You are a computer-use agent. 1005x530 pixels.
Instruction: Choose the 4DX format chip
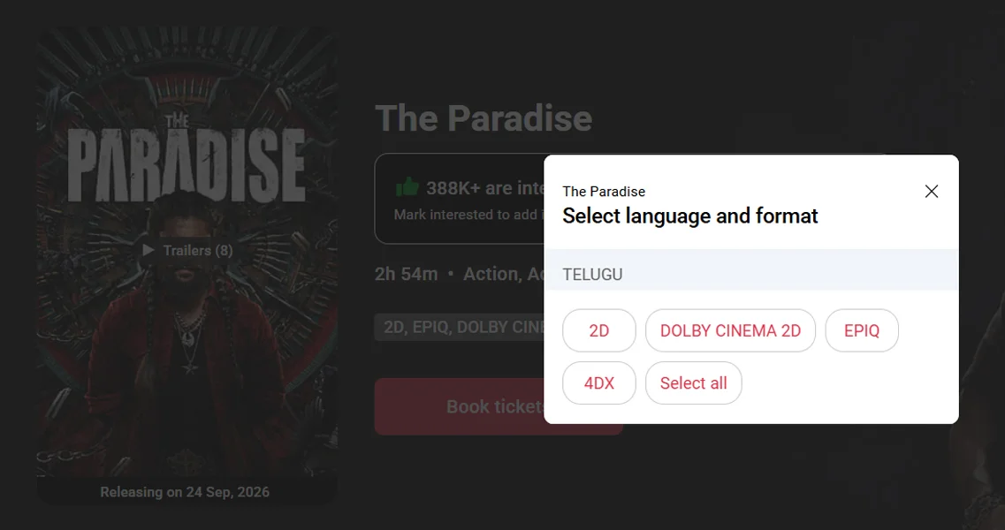pos(599,383)
